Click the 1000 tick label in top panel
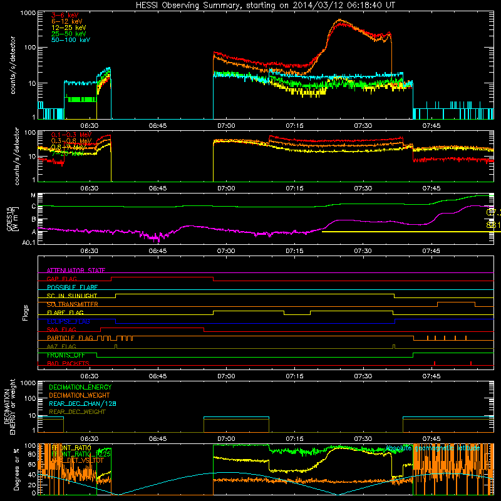This screenshot has height=501, width=501. pyautogui.click(x=28, y=13)
